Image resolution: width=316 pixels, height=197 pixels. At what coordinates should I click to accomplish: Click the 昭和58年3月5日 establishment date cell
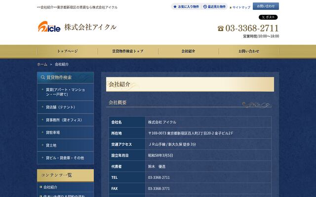point(208,156)
